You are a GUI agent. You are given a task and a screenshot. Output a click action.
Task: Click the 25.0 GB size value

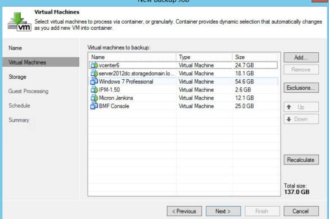click(245, 106)
